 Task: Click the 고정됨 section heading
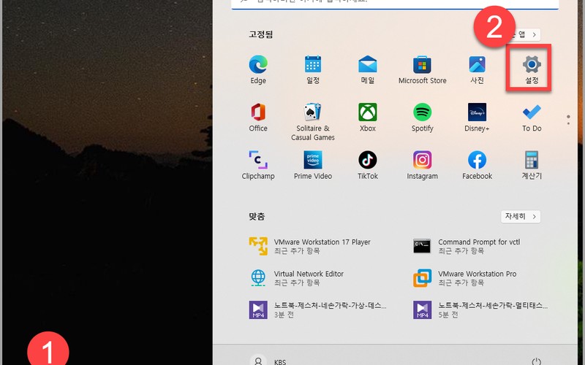point(261,34)
